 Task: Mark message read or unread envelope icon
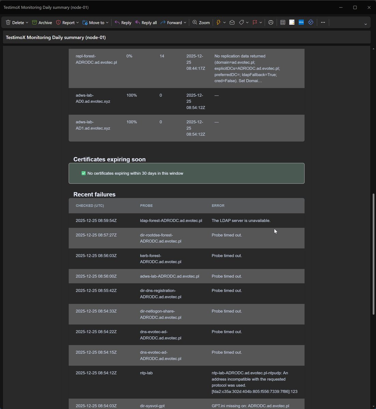(232, 22)
